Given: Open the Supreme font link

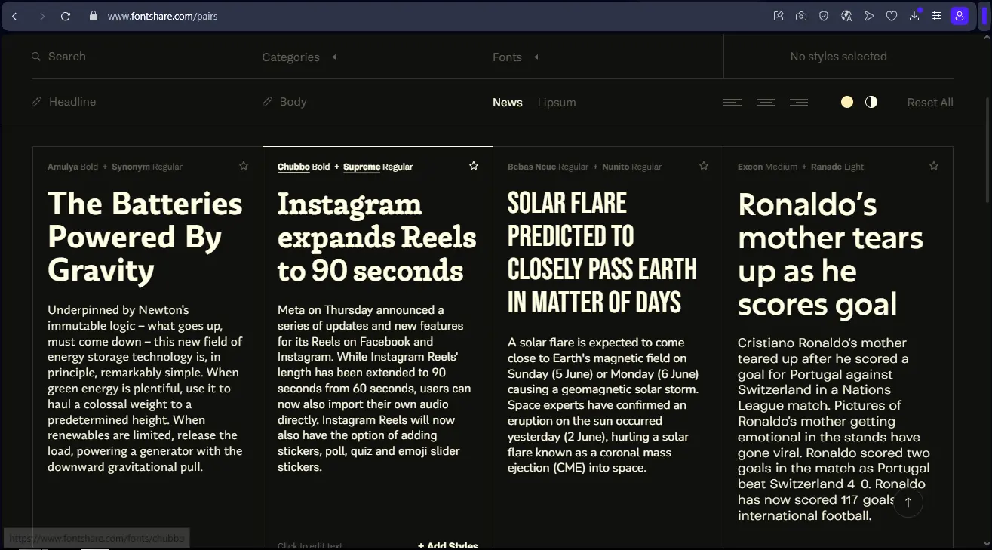Looking at the screenshot, I should 361,167.
